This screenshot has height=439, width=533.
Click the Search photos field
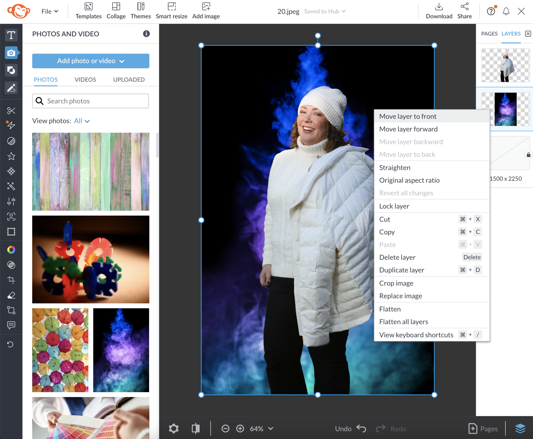click(90, 101)
